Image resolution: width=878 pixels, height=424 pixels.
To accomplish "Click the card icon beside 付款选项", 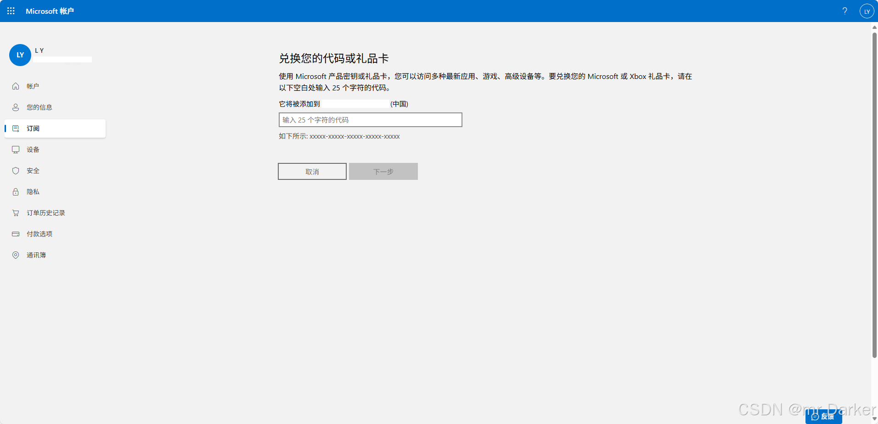I will click(16, 234).
